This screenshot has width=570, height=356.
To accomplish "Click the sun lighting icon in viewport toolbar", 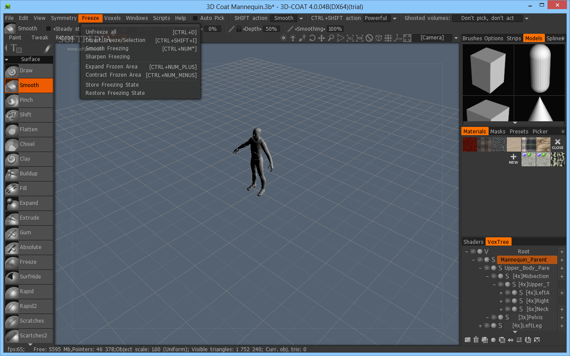I will 283,38.
